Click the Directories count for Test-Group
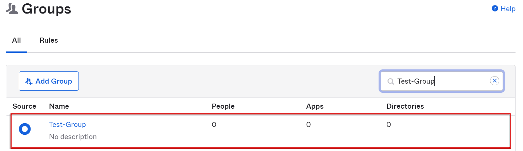Image resolution: width=523 pixels, height=151 pixels. tap(388, 125)
